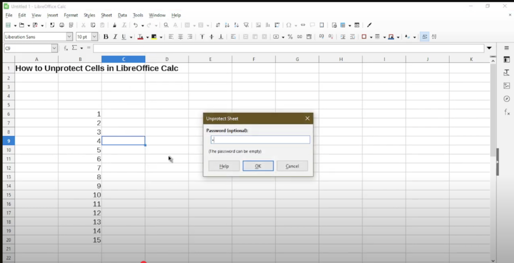514x263 pixels.
Task: Click the Sort icon
Action: [218, 25]
